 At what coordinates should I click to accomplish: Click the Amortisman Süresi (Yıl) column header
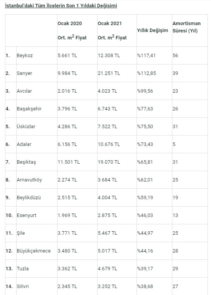(187, 27)
